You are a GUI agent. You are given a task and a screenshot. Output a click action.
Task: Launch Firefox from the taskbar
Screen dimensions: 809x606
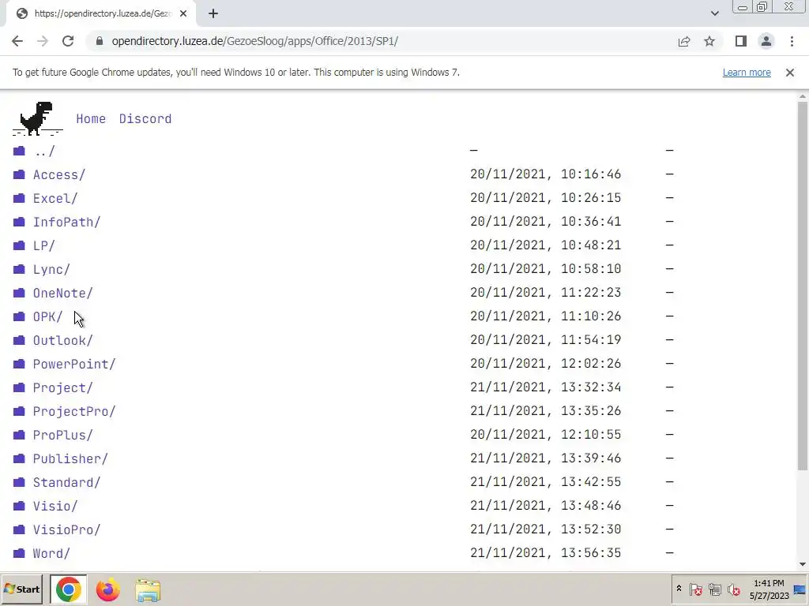(107, 590)
